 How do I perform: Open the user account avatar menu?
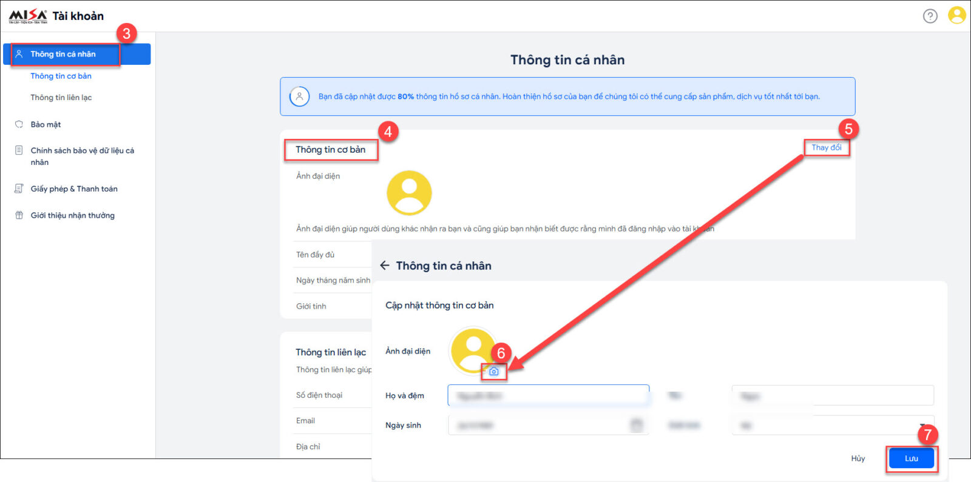(956, 15)
